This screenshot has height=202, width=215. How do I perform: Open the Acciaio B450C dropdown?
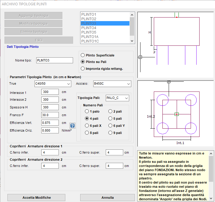pos(112,84)
